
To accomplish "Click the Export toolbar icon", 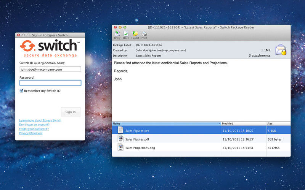I will [135, 35].
